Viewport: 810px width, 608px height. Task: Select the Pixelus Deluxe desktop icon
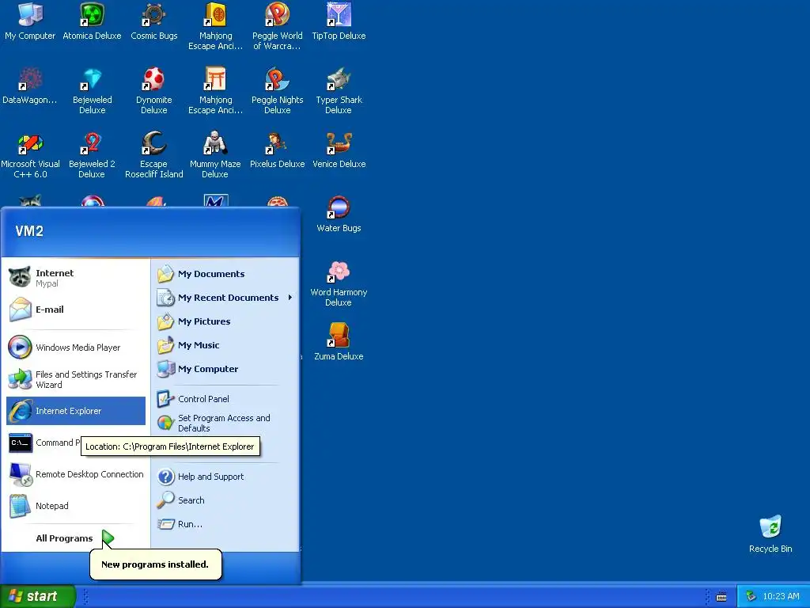click(278, 150)
